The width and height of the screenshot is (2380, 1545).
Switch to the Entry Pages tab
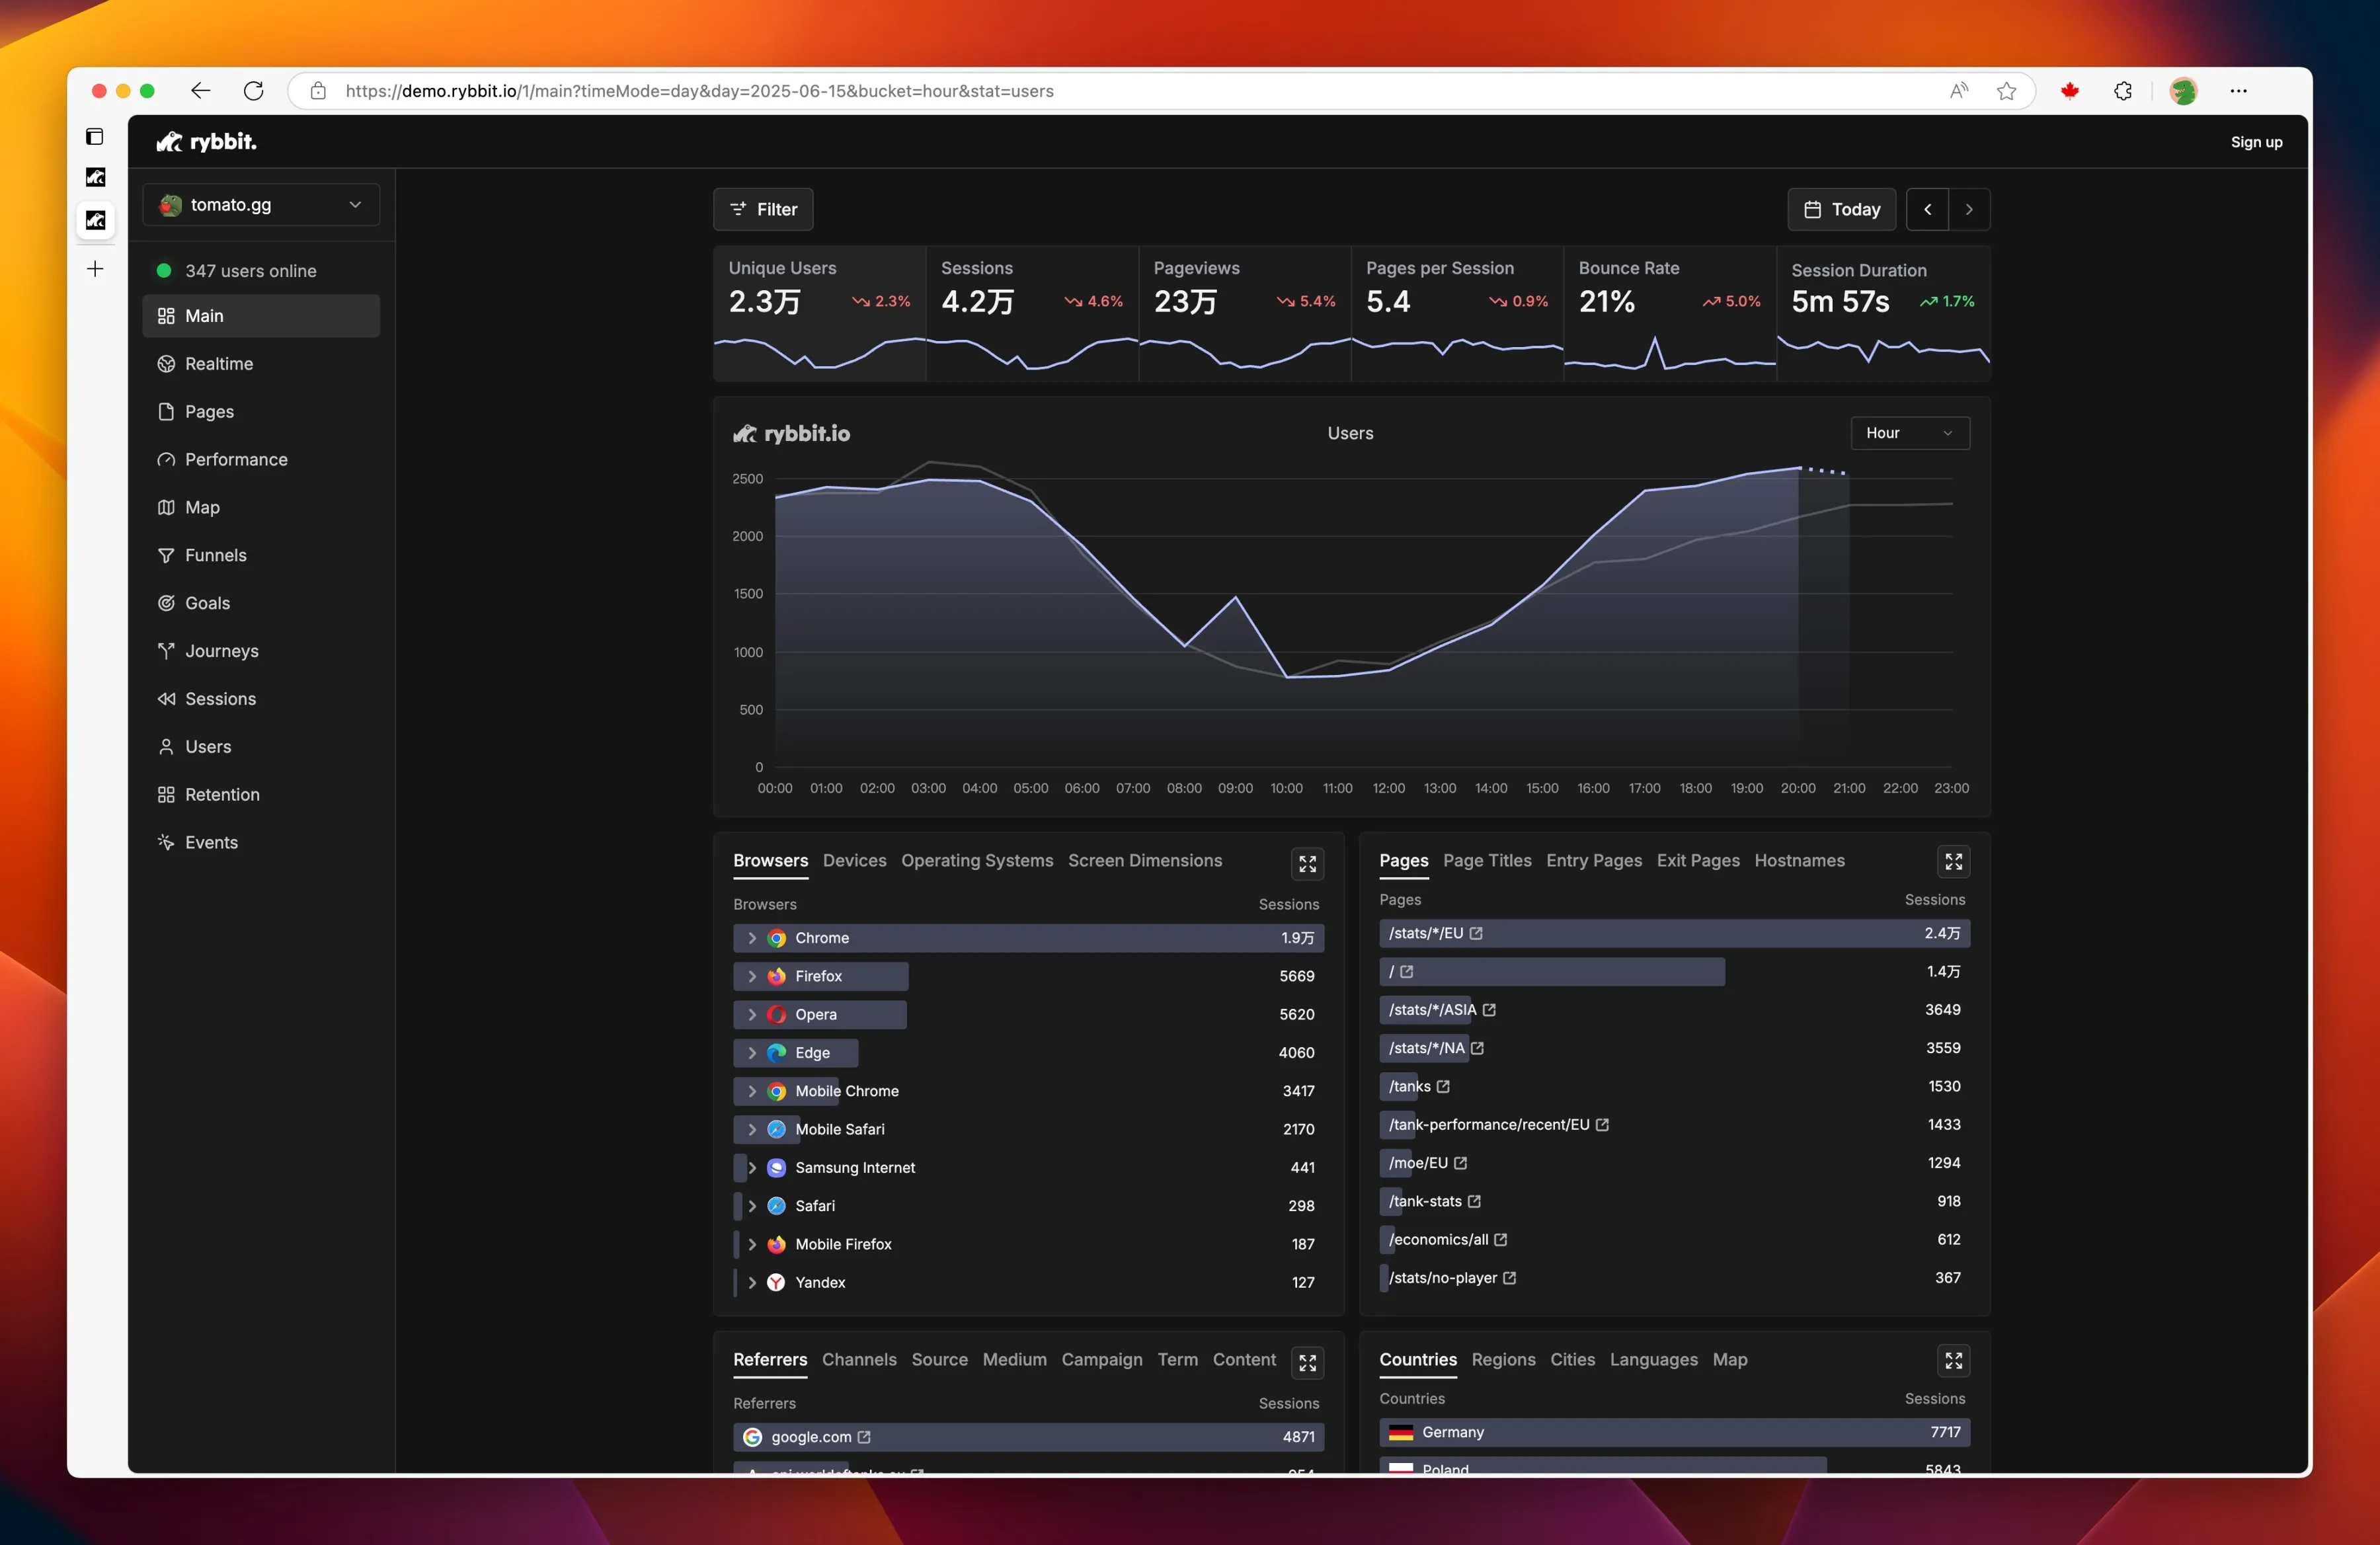tap(1593, 860)
